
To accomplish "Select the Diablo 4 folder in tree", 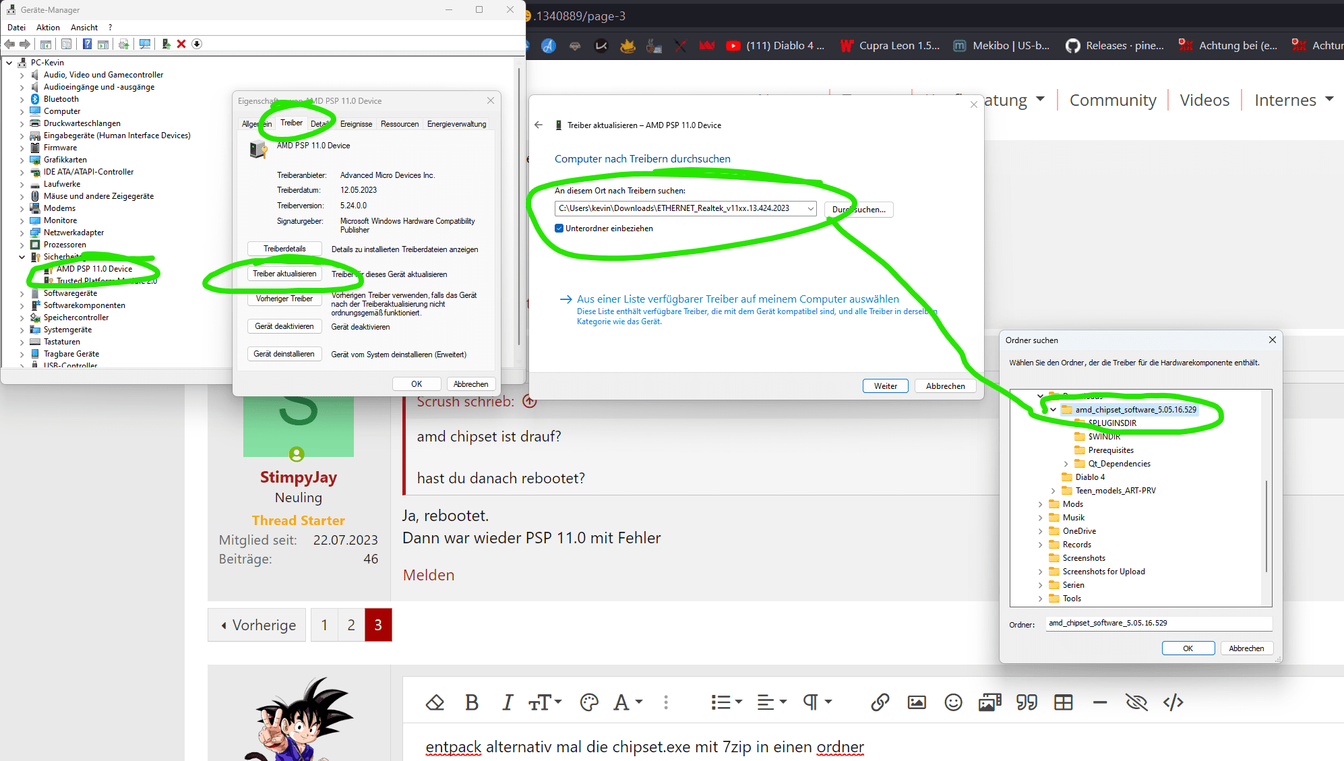I will click(x=1090, y=477).
